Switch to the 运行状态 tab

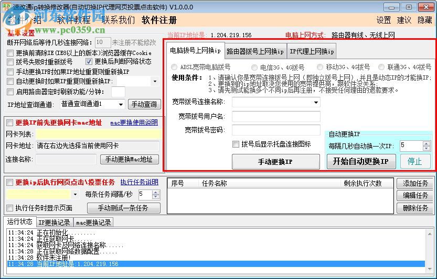point(20,222)
